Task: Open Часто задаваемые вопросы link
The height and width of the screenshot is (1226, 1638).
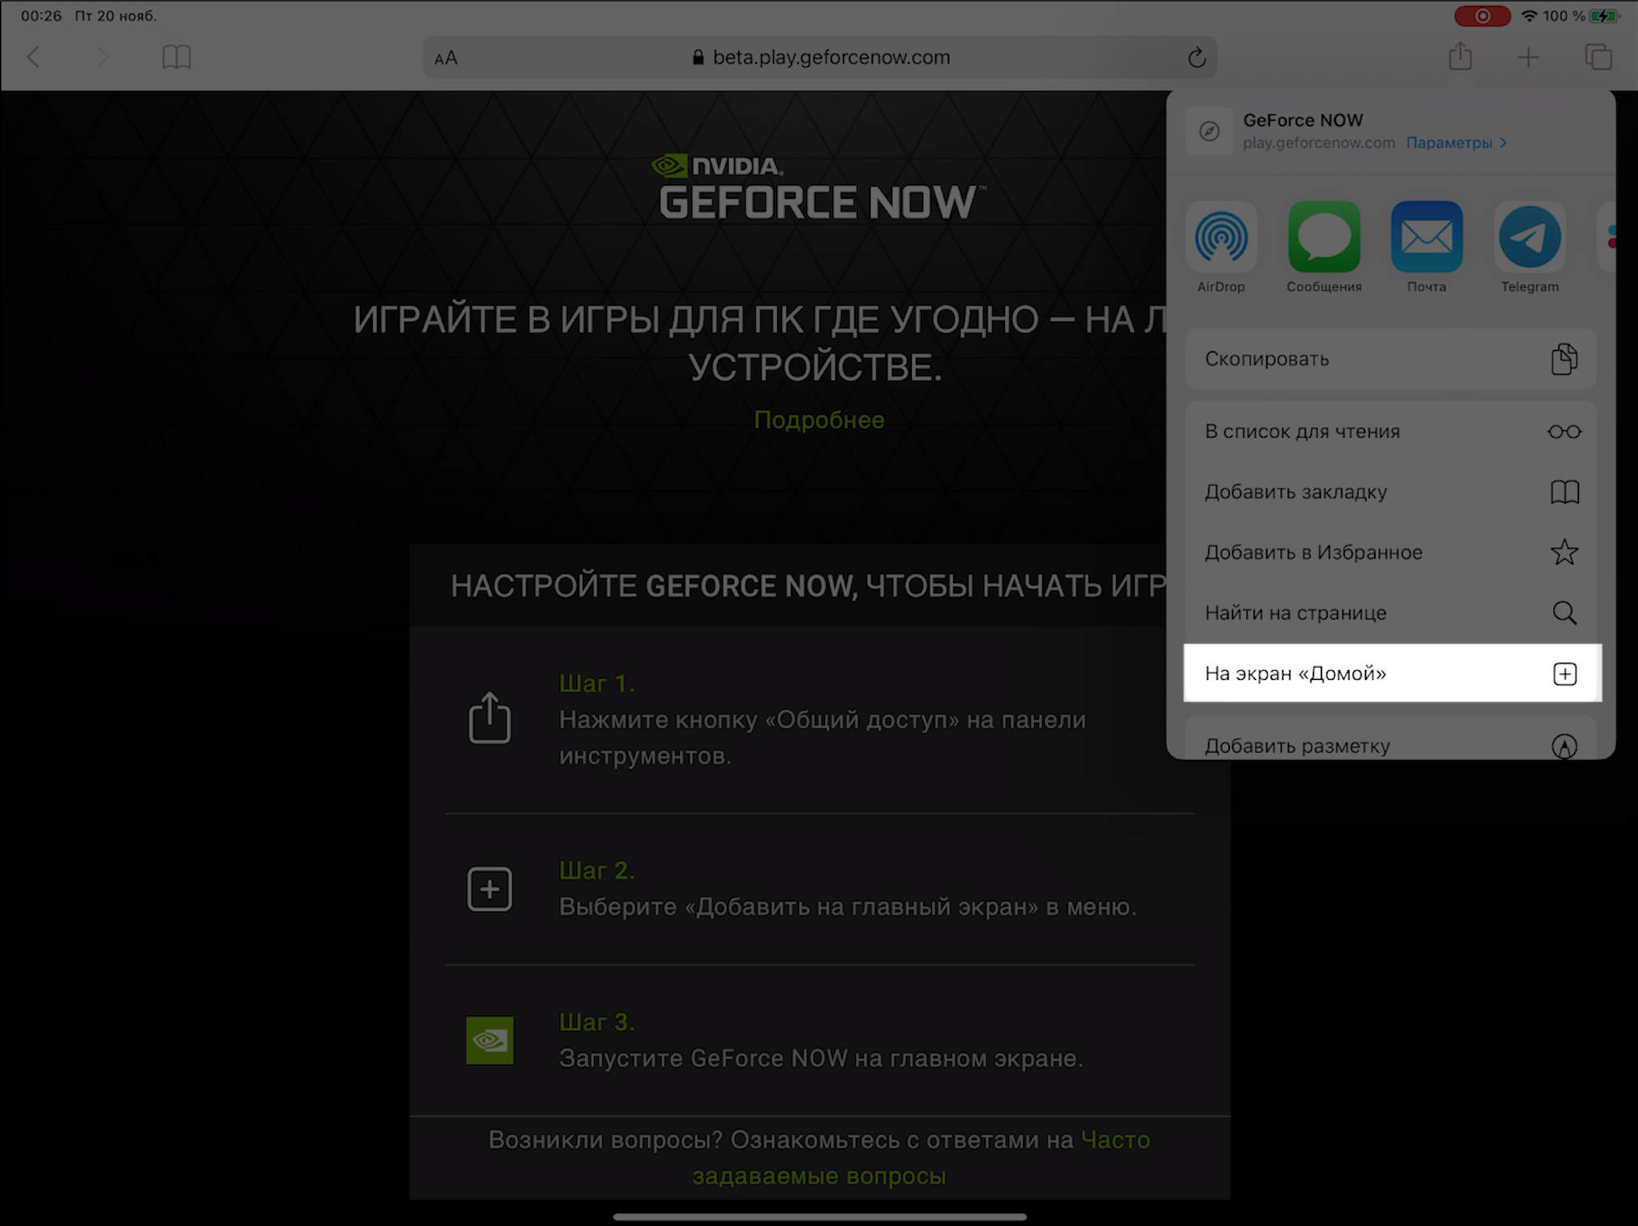Action: tap(921, 1157)
